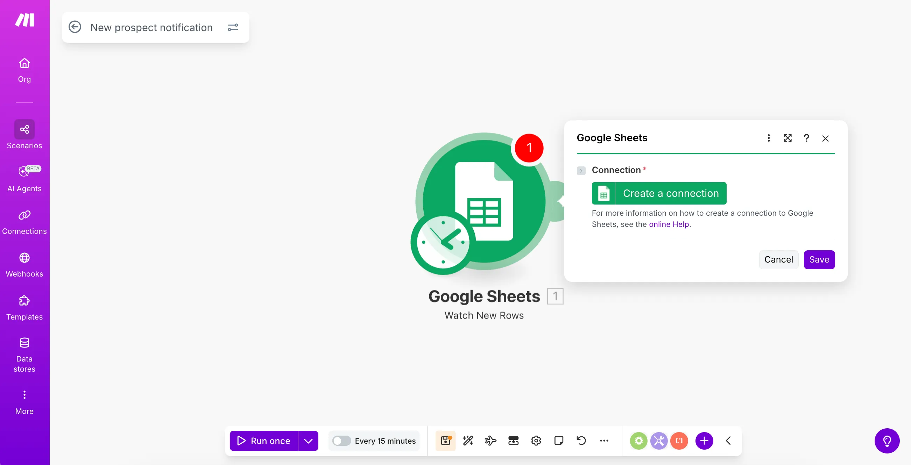Open the toolbar ellipsis more menu
This screenshot has height=465, width=911.
coord(604,441)
